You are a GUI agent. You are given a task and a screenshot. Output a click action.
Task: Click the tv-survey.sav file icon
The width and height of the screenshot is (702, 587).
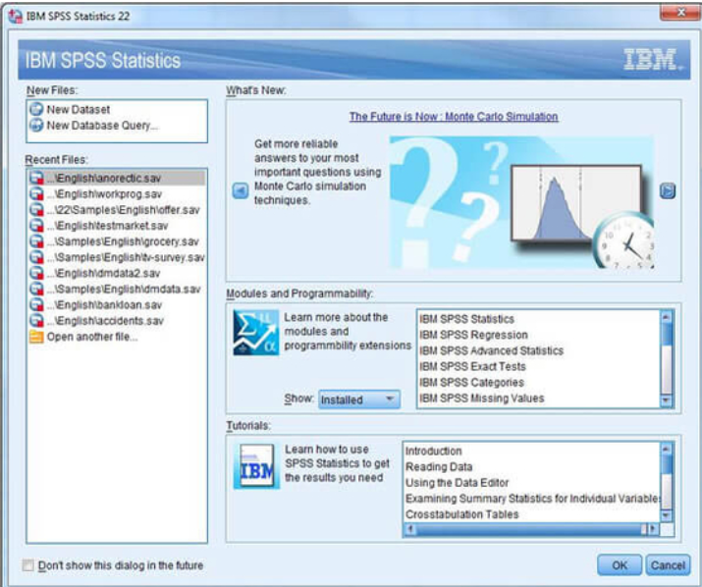(36, 257)
